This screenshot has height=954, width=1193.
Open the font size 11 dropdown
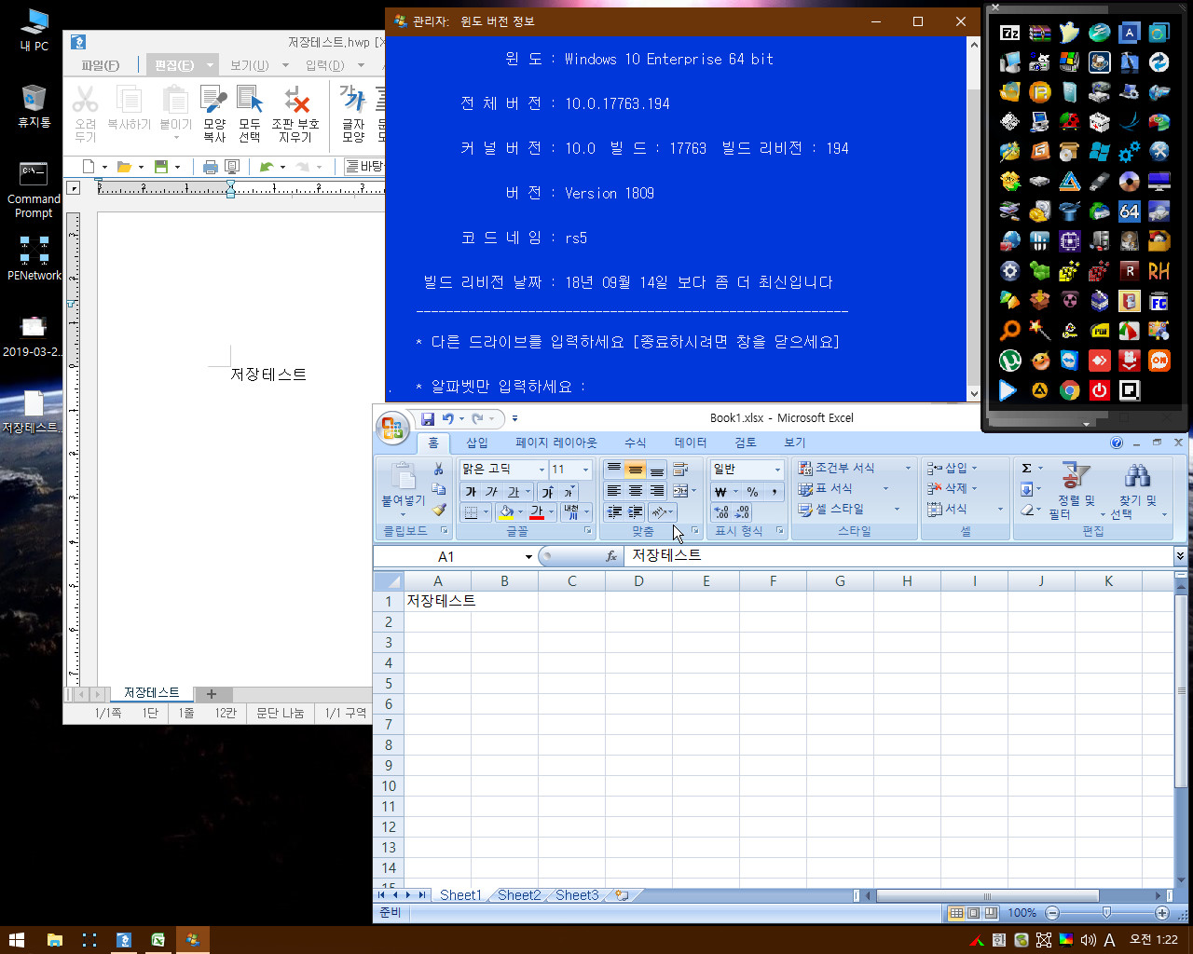tap(585, 470)
